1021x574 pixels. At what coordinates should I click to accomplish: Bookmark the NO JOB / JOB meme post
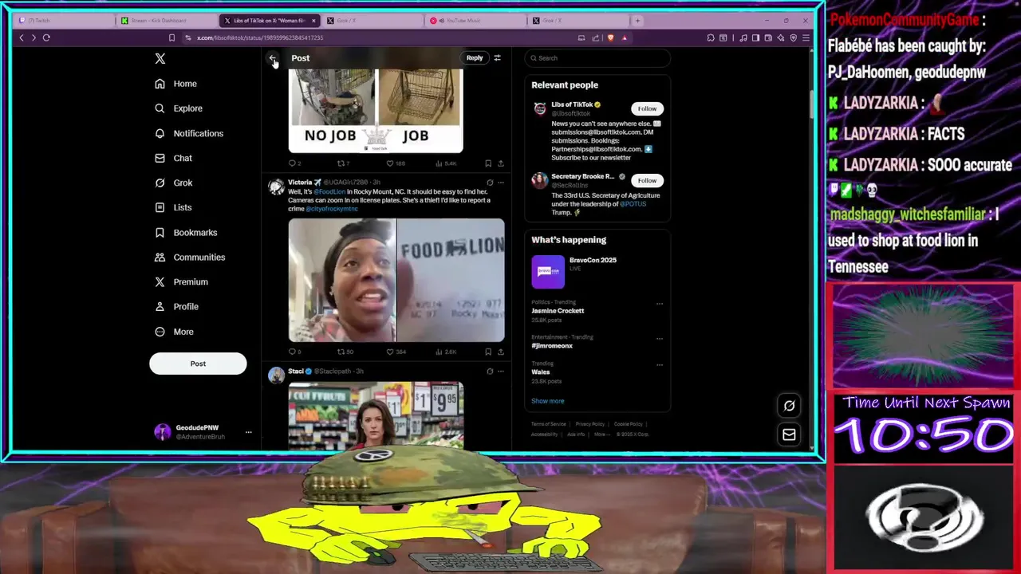[x=488, y=163]
